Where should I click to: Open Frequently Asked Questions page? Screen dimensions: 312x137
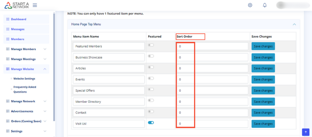(25, 89)
